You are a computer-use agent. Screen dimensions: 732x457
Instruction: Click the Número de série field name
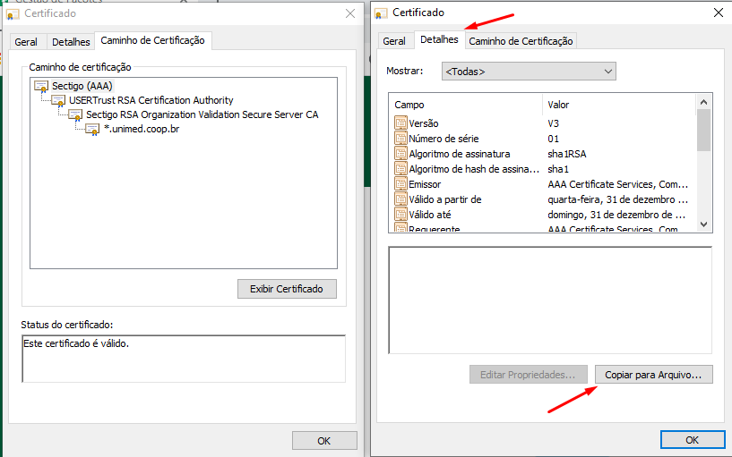coord(444,139)
